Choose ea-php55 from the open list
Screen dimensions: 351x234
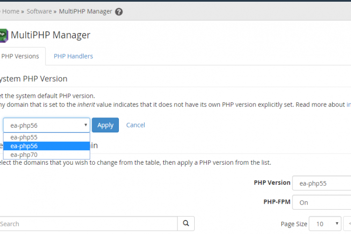point(46,137)
